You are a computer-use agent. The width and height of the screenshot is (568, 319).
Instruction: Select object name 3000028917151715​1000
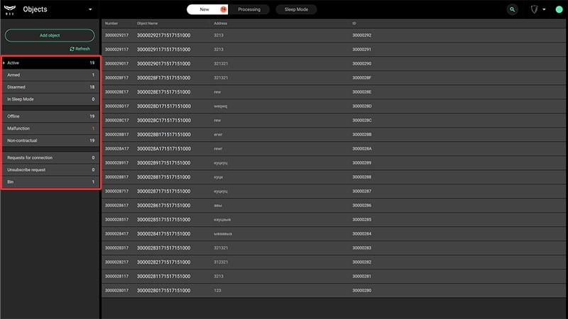coord(163,163)
